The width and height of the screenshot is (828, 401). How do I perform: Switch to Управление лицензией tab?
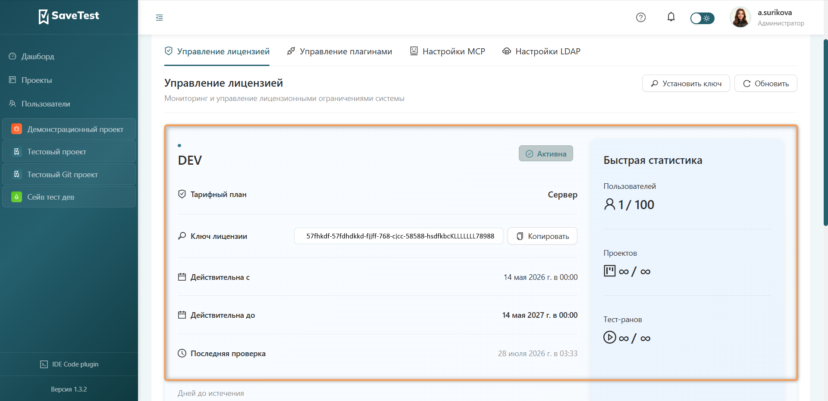tap(217, 52)
